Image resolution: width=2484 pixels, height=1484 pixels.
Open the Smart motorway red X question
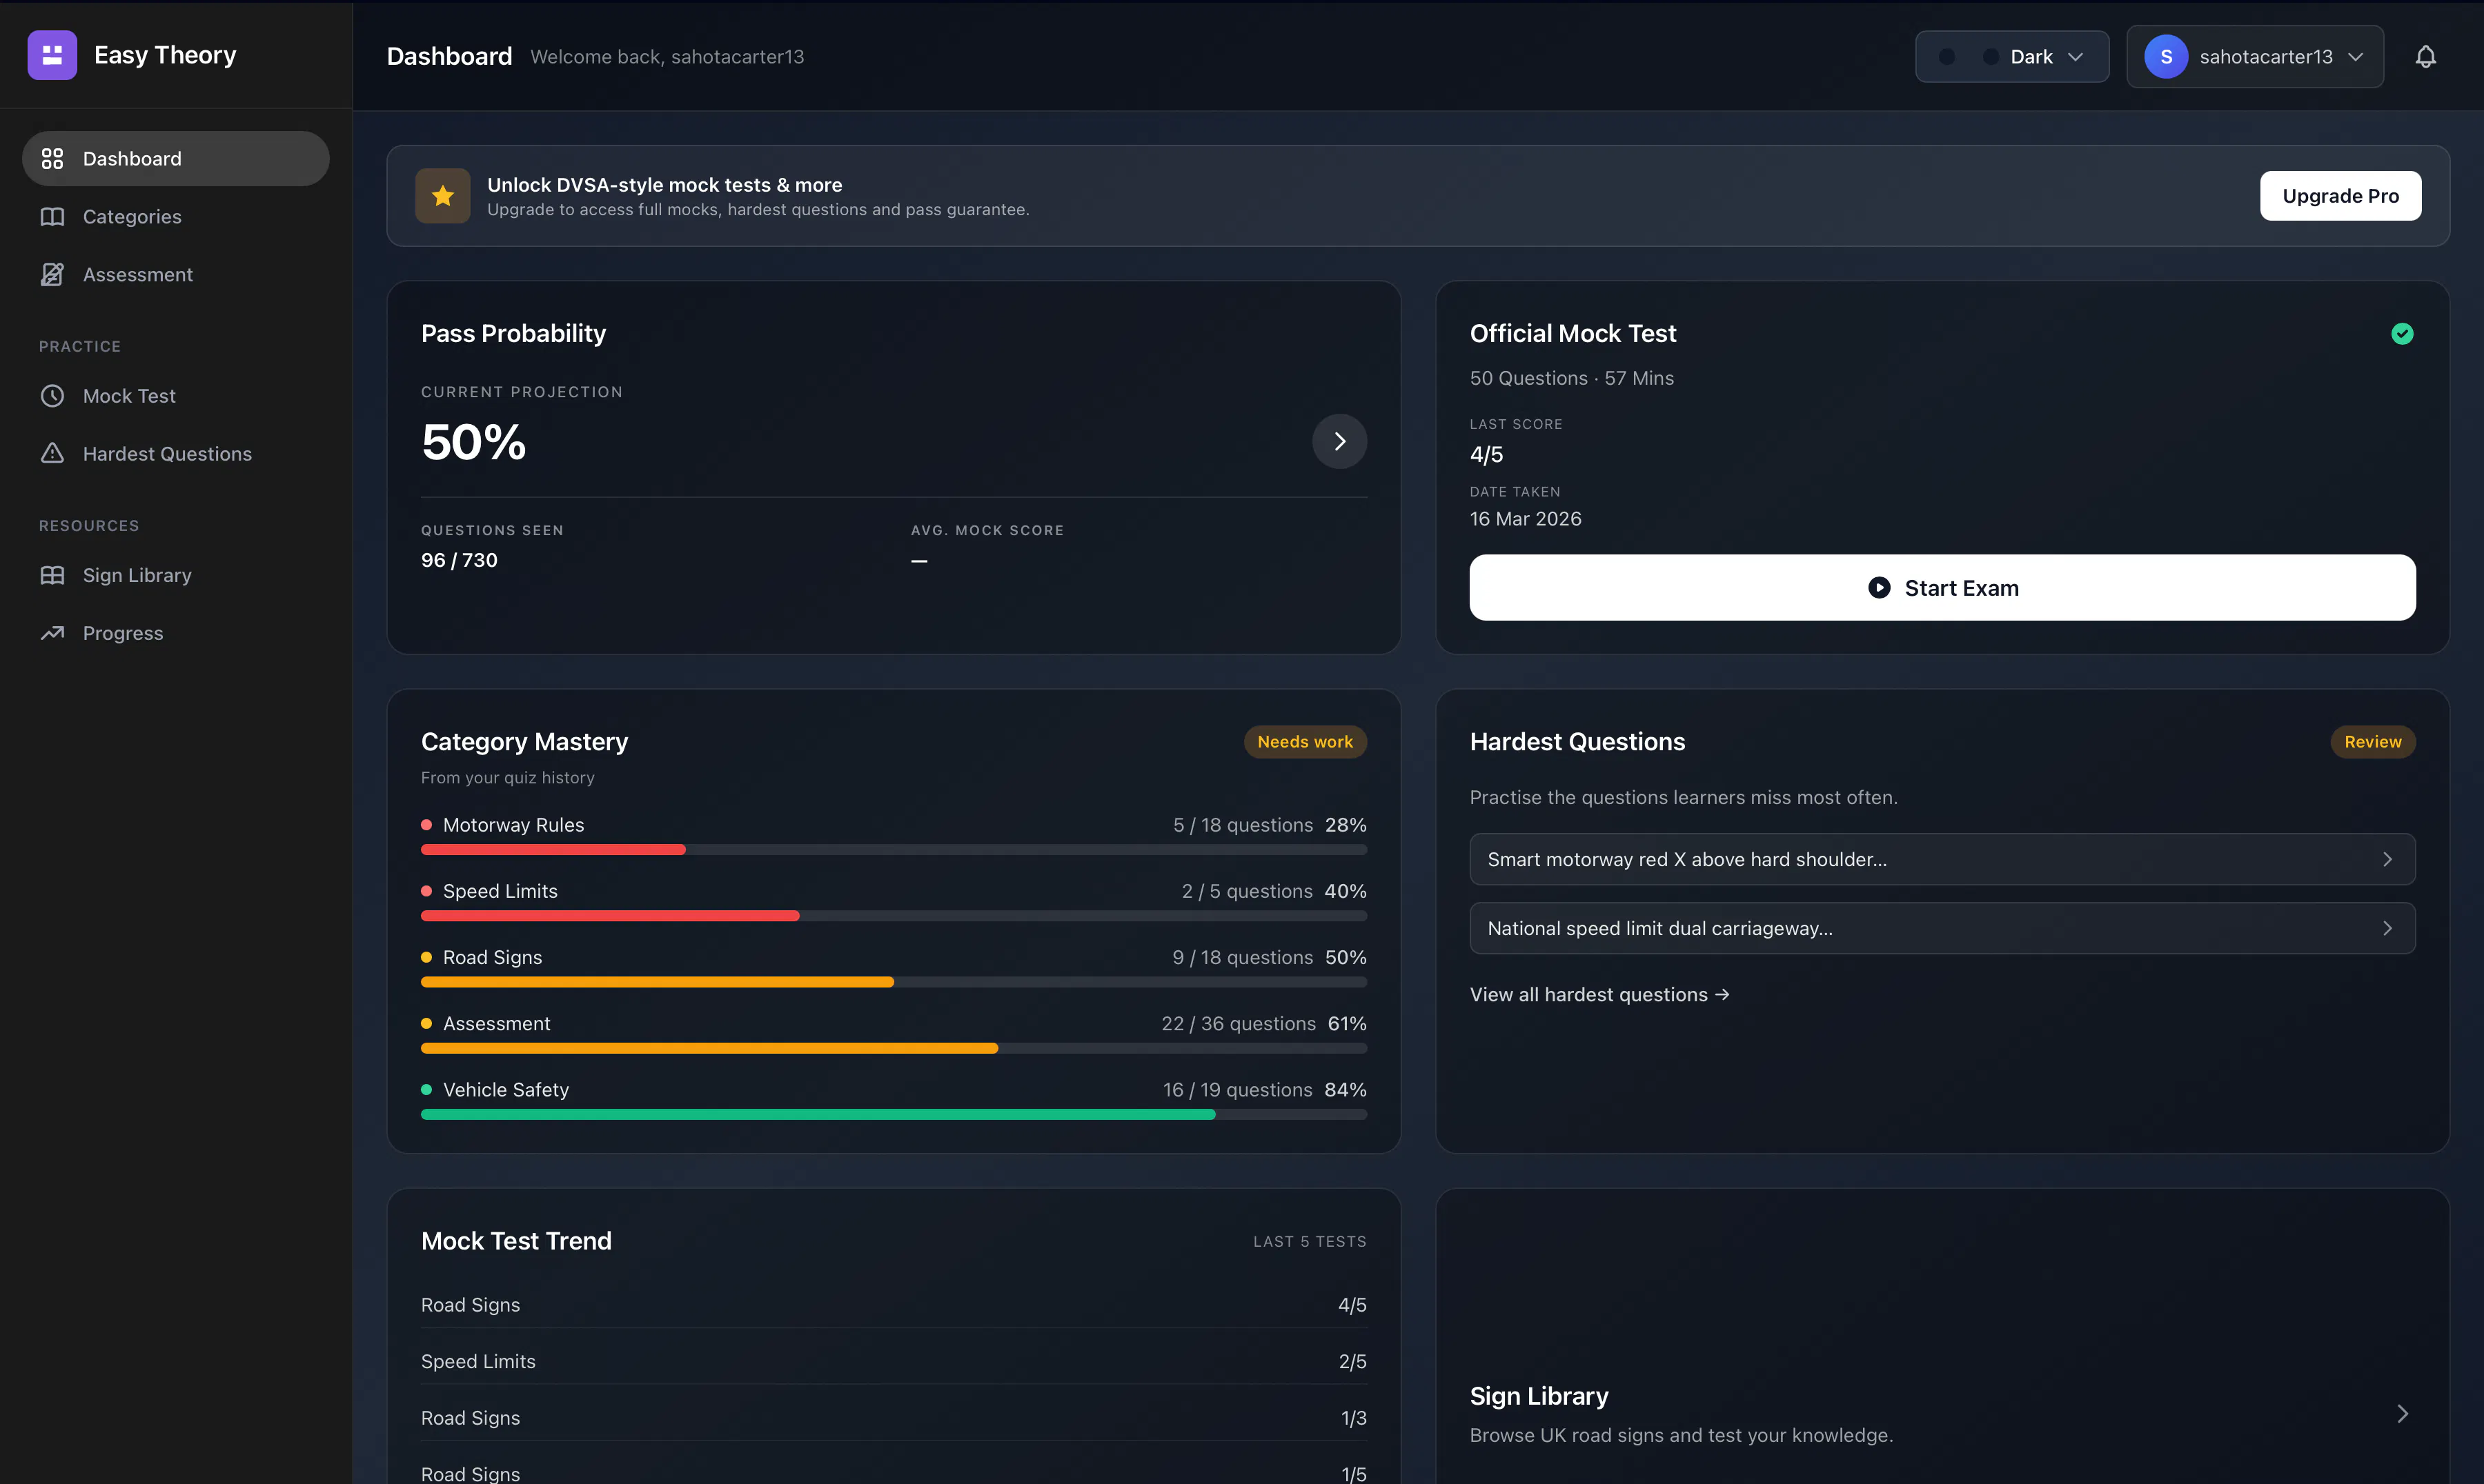click(1942, 860)
